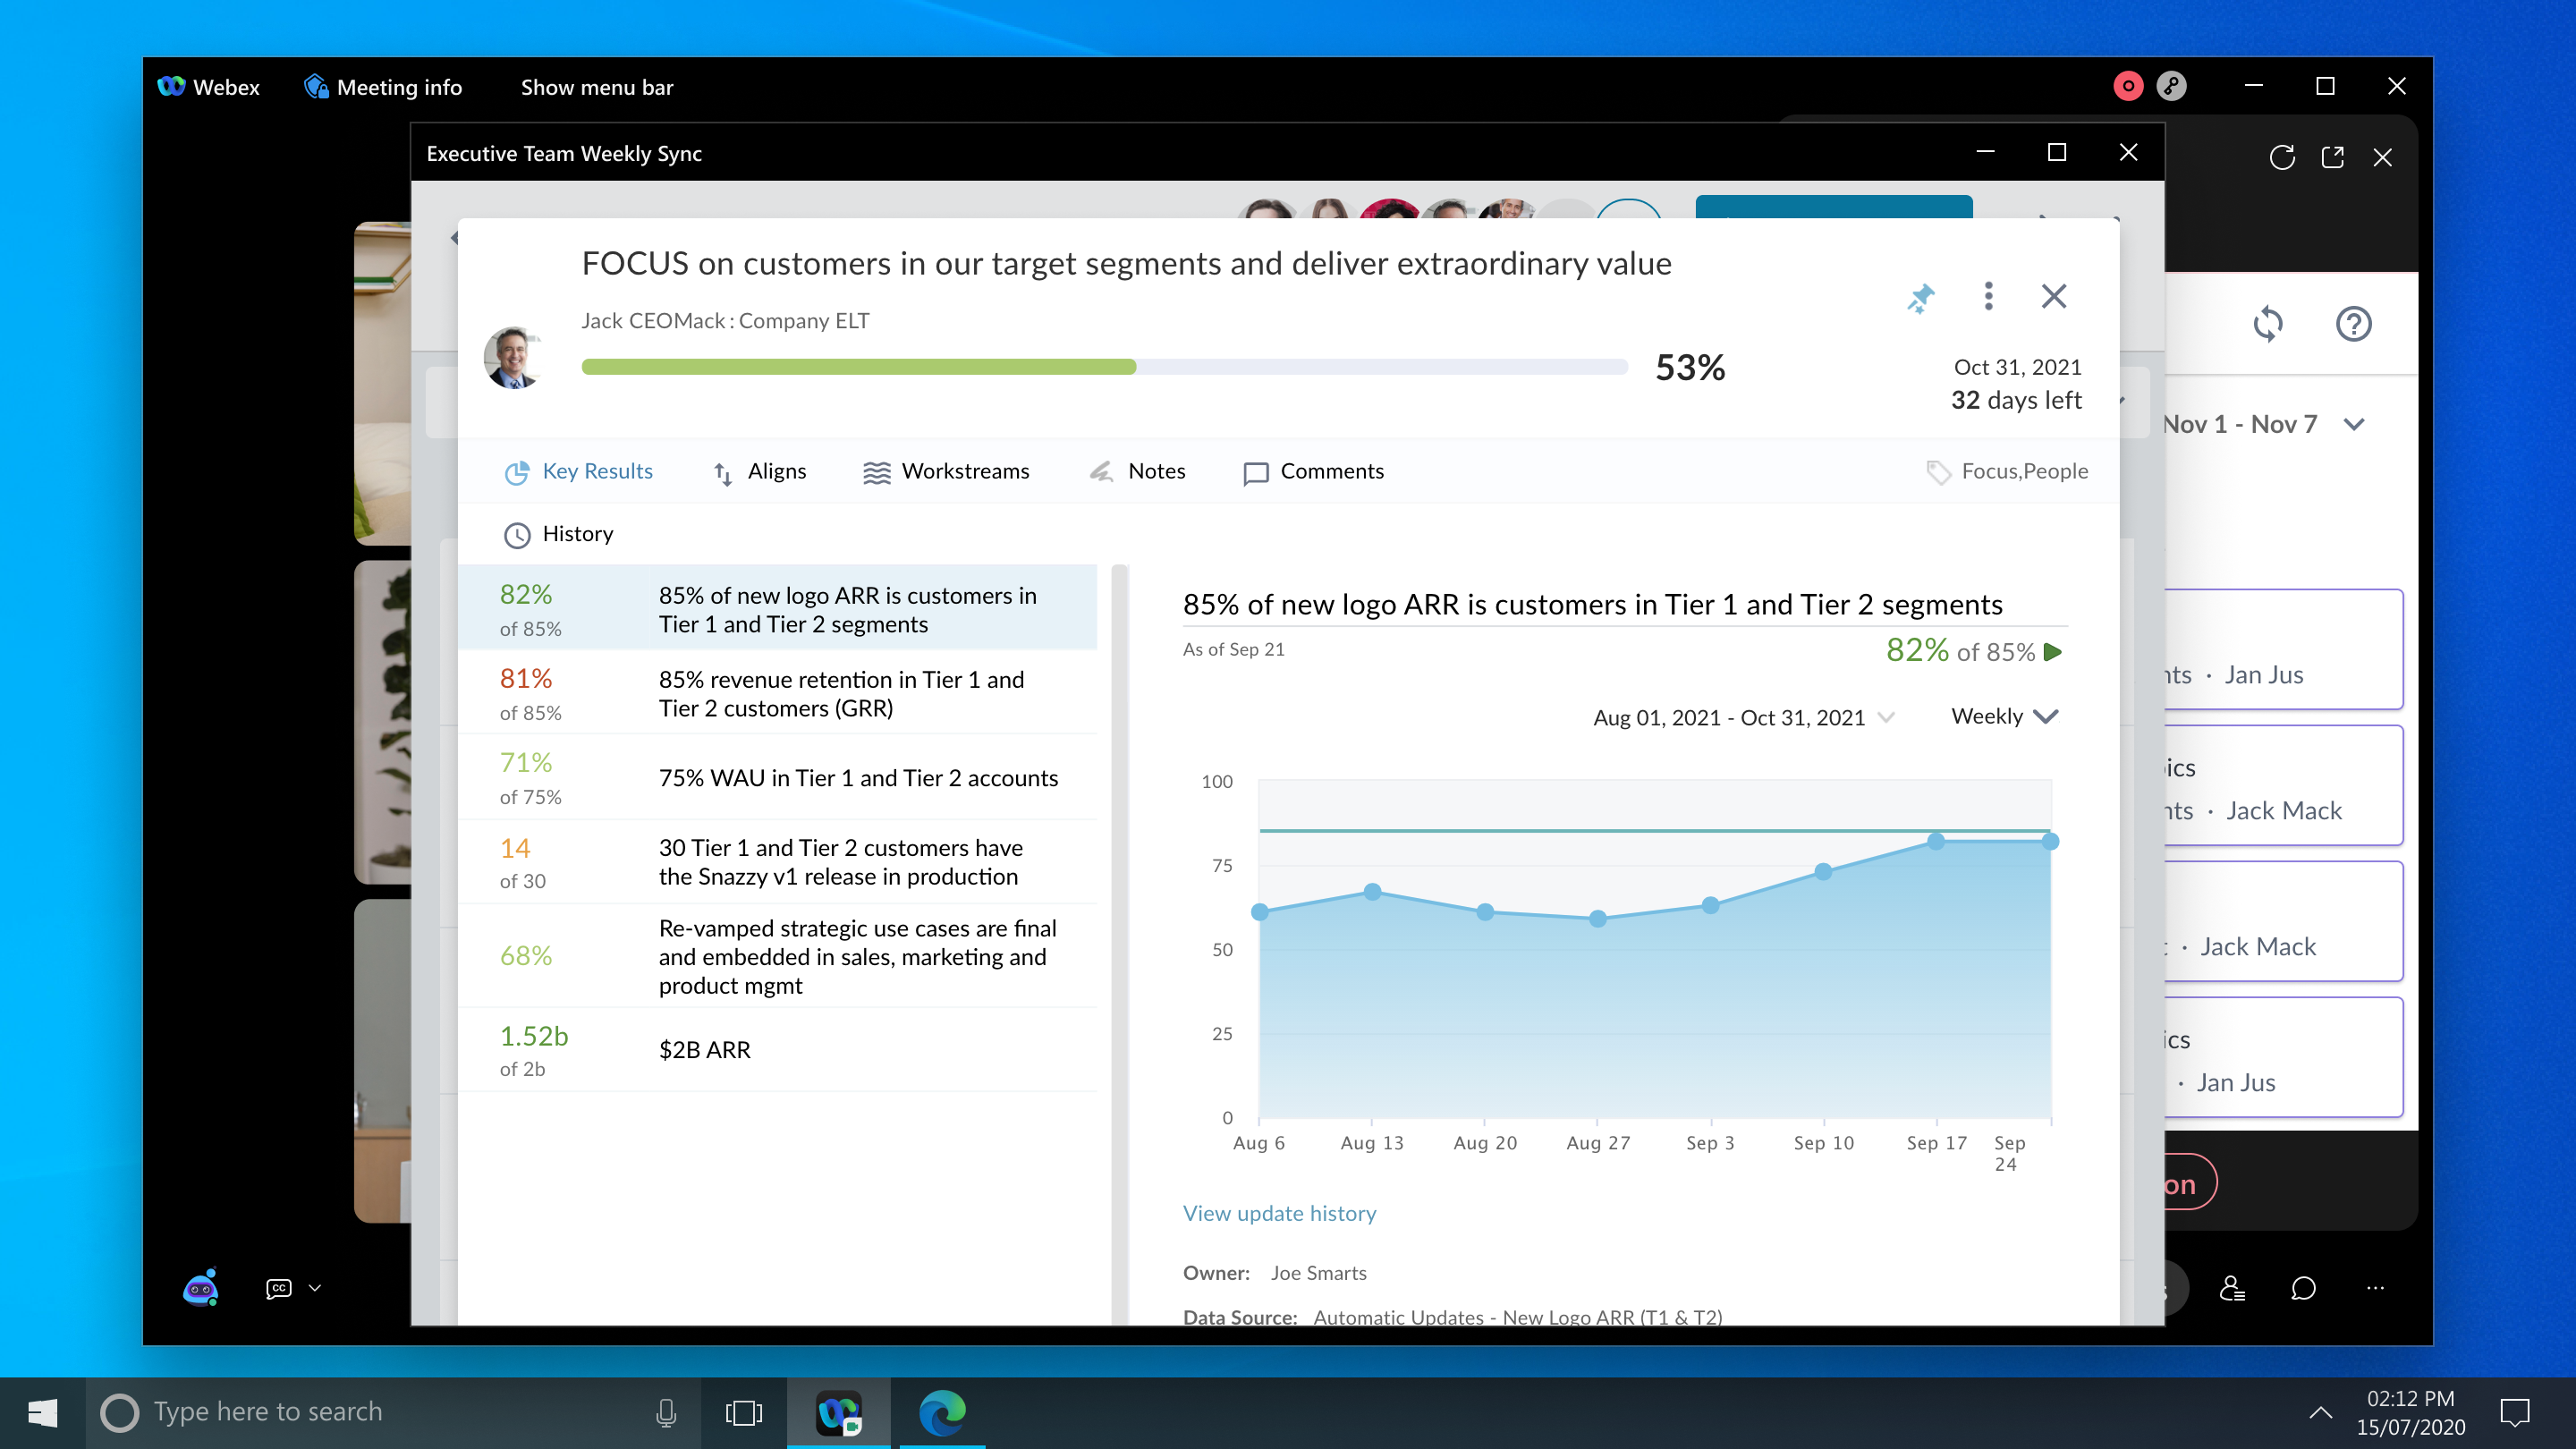This screenshot has height=1449, width=2576.
Task: Switch to the Aligns tab
Action: [759, 472]
